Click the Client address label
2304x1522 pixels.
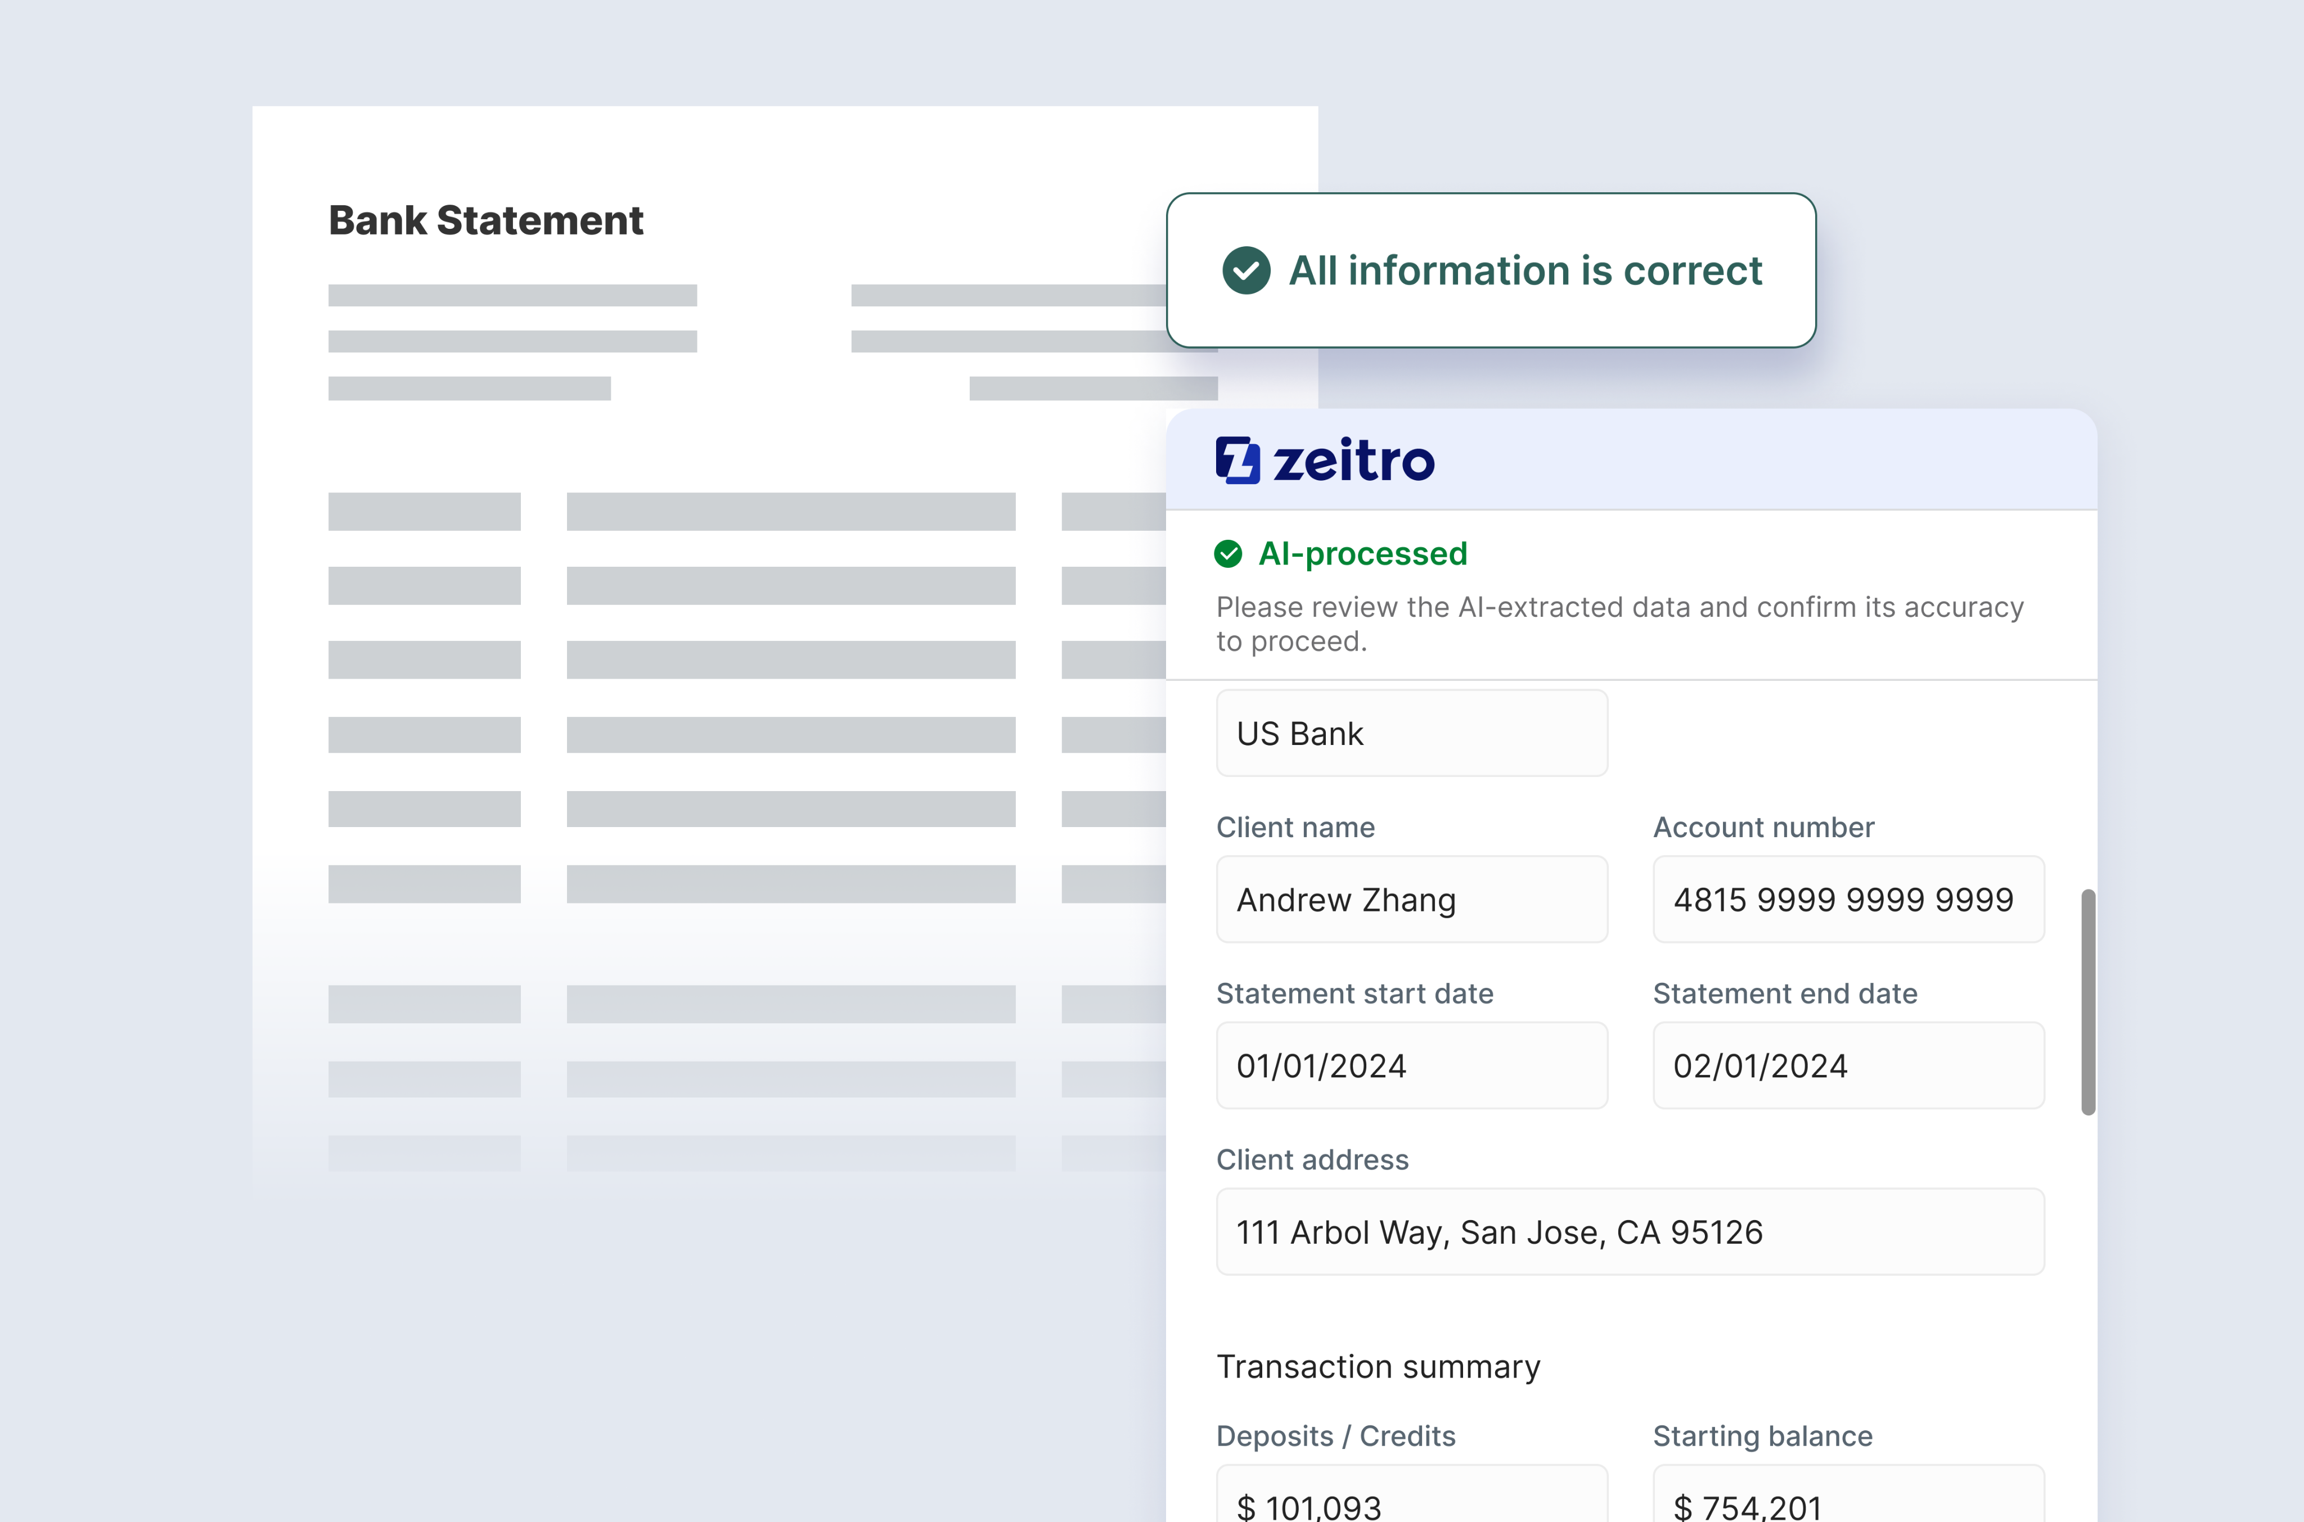coord(1312,1159)
